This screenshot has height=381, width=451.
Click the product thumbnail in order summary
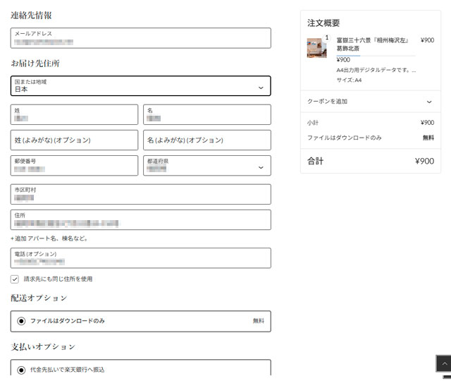pos(316,47)
